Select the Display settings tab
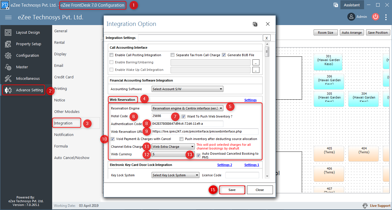 60,54
